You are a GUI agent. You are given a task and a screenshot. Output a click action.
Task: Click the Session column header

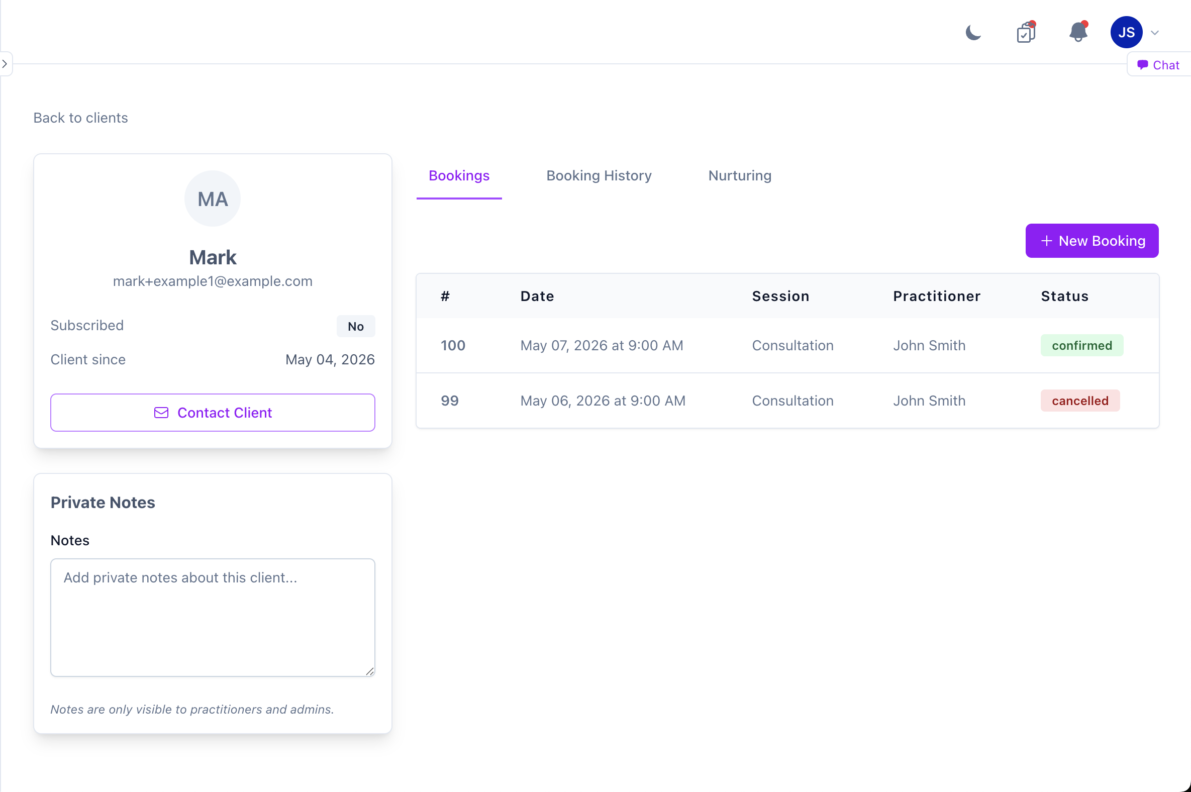click(780, 296)
